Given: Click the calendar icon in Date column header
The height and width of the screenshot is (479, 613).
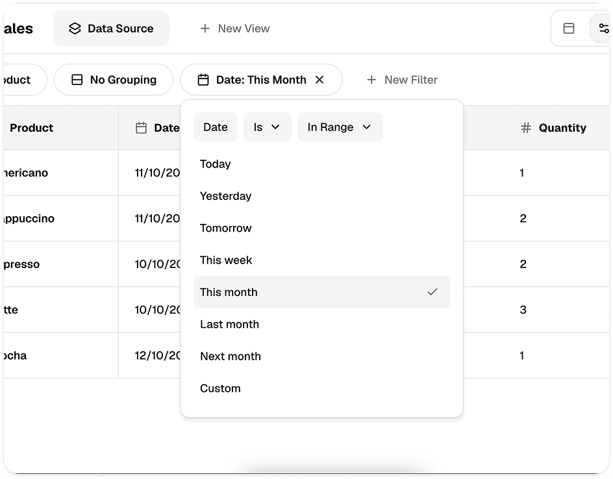Looking at the screenshot, I should (141, 128).
